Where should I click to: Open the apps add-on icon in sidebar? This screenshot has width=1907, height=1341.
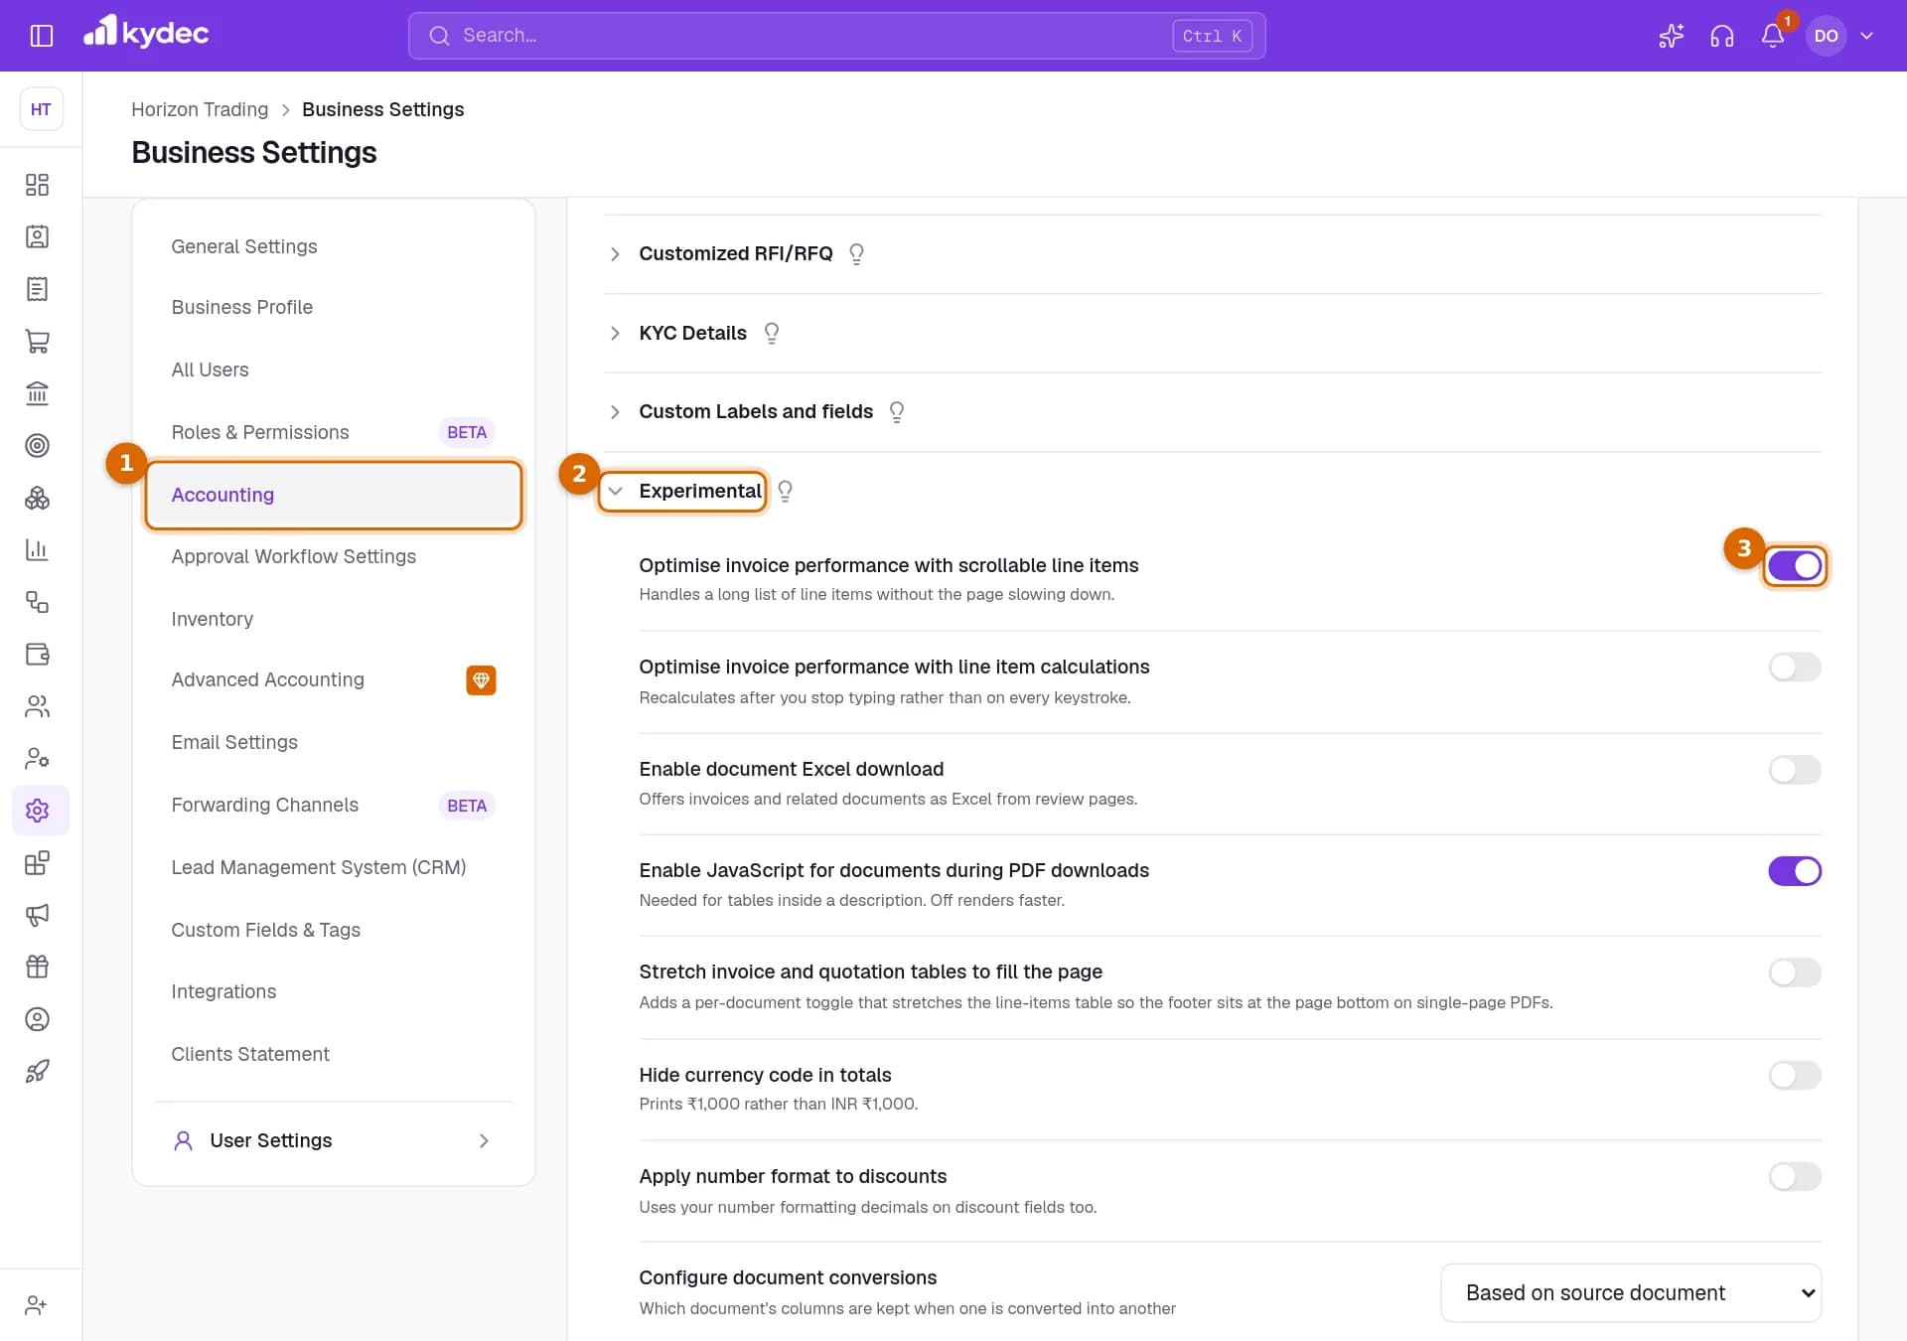37,862
